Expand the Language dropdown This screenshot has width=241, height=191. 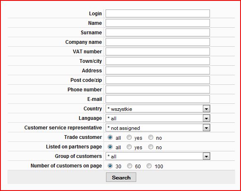158,118
